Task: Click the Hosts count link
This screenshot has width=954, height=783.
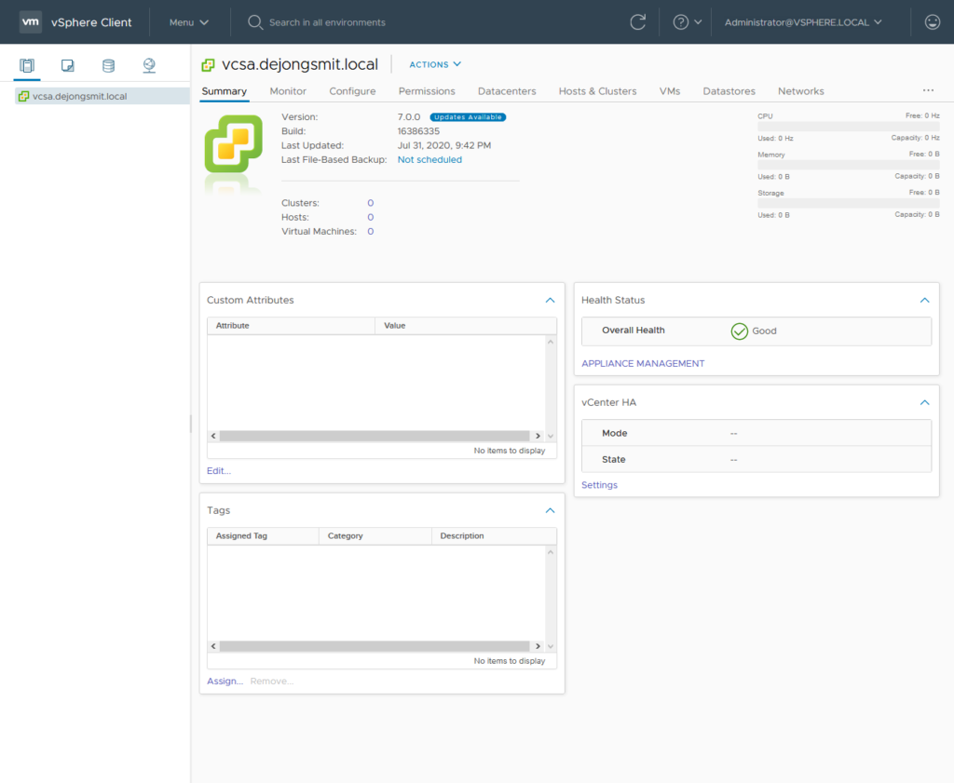Action: (x=371, y=218)
